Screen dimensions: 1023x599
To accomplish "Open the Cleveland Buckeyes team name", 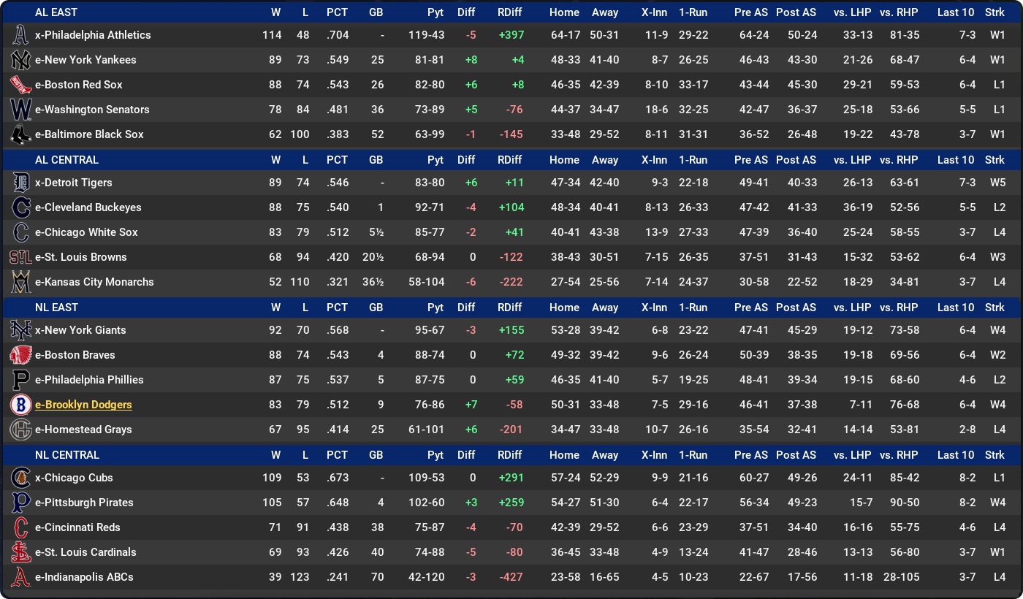I will [88, 207].
